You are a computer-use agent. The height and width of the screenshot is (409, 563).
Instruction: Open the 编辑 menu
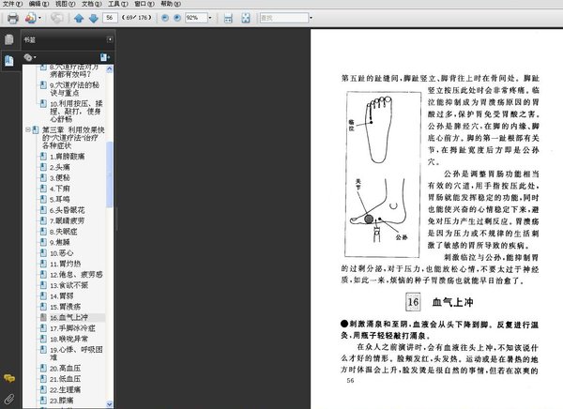38,4
